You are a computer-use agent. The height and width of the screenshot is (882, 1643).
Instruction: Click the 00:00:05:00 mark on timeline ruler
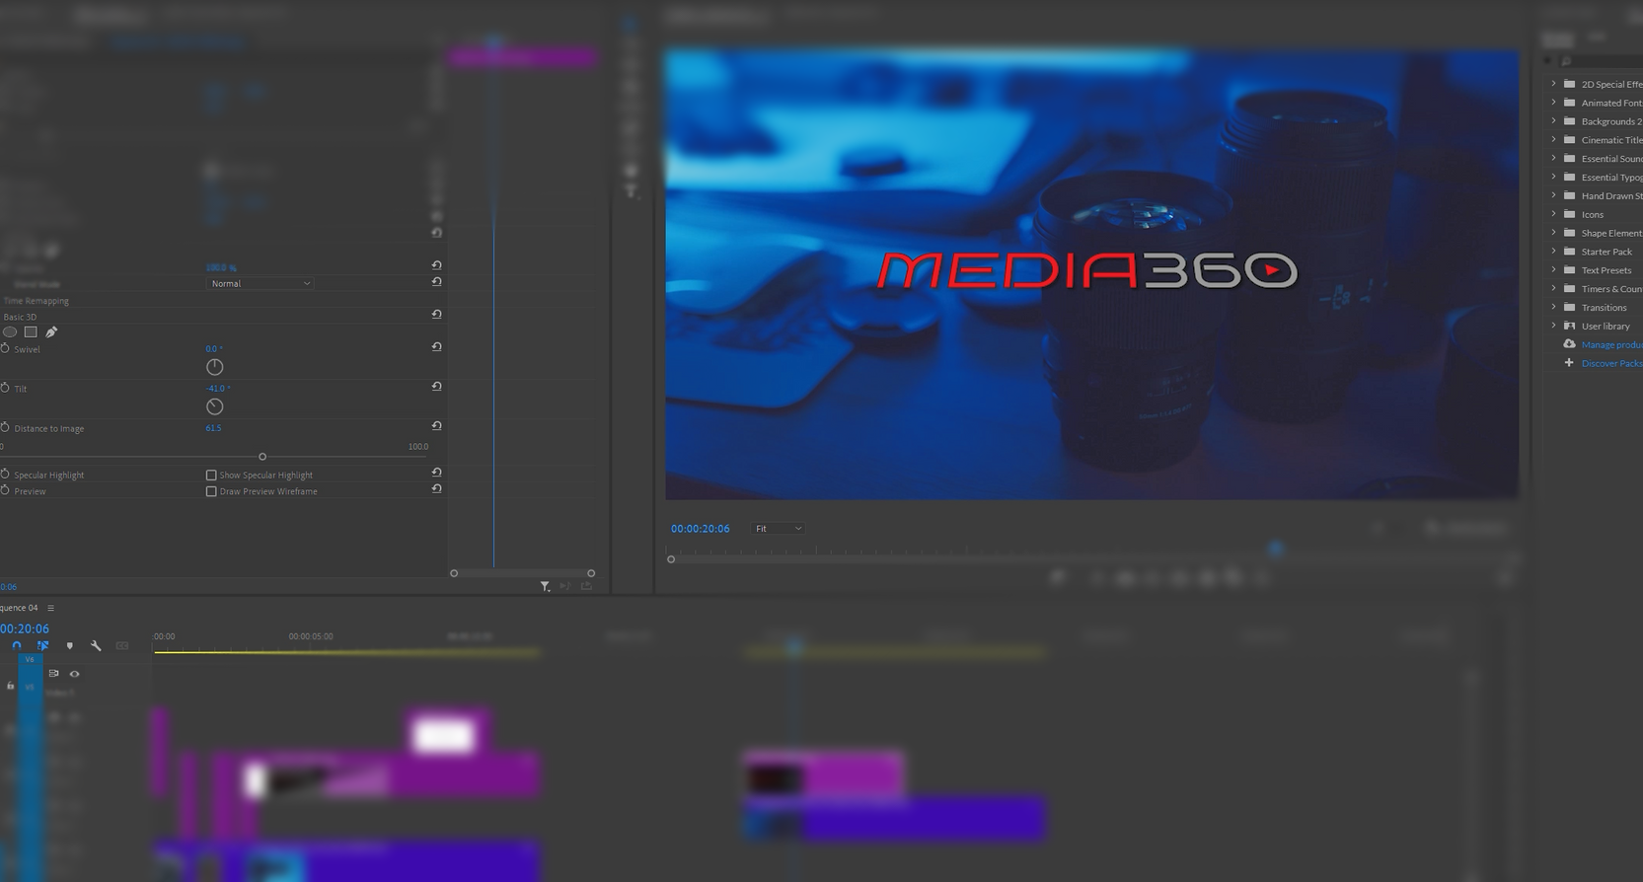pos(311,636)
